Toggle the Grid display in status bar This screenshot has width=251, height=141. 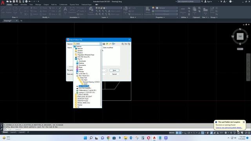(x=177, y=133)
